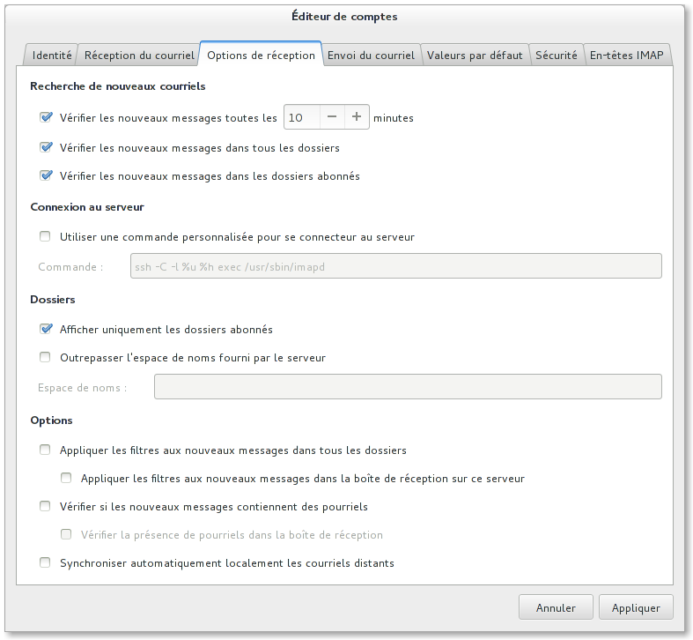Viewport: 693px width, 640px height.
Task: Switch to the 'En-têtes IMAP' tab
Action: point(629,55)
